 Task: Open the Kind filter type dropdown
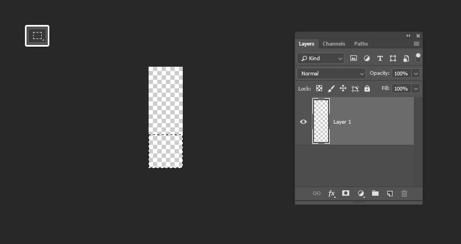coord(321,58)
